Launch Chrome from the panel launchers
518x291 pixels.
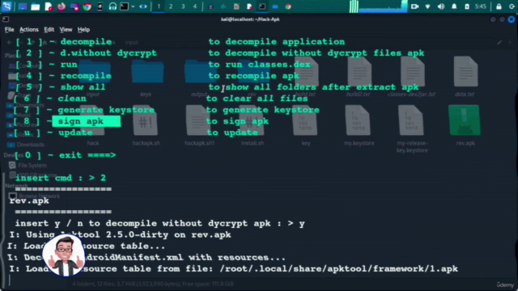point(87,6)
